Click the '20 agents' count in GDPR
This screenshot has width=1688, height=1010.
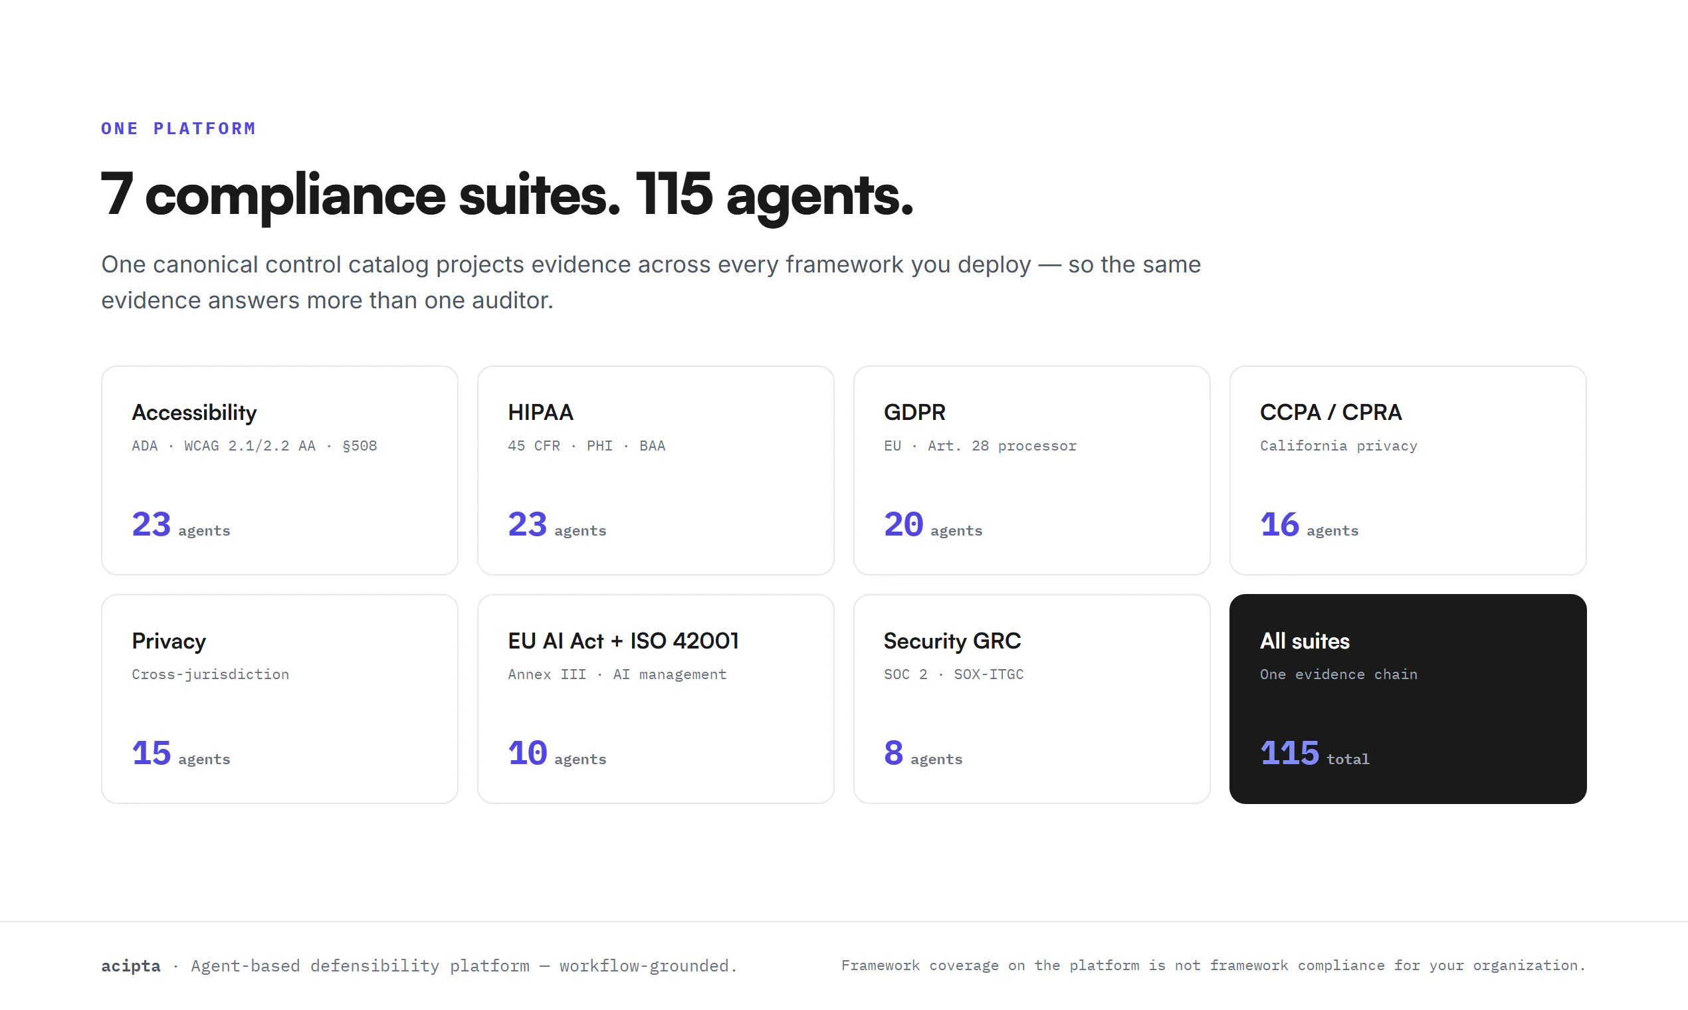pos(932,526)
